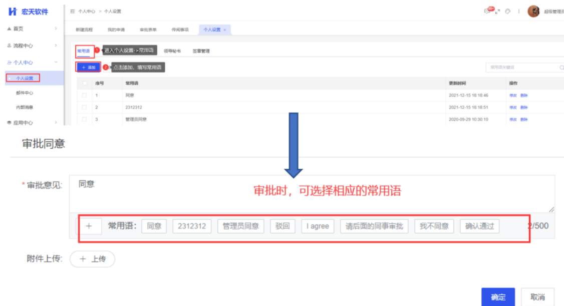Open 内部消息 in the sidebar

(25, 107)
